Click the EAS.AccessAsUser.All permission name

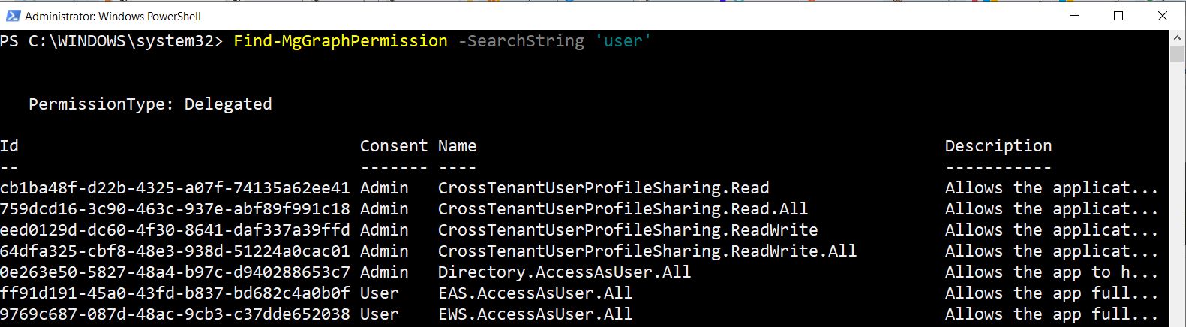(535, 293)
